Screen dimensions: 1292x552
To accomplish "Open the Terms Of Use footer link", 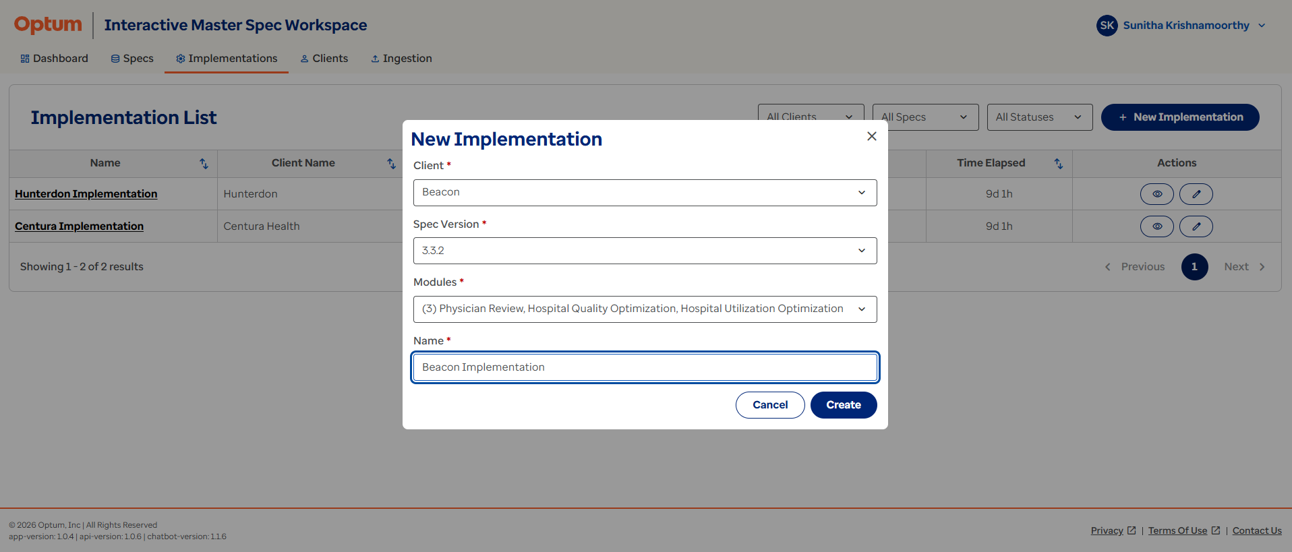I will 1184,530.
